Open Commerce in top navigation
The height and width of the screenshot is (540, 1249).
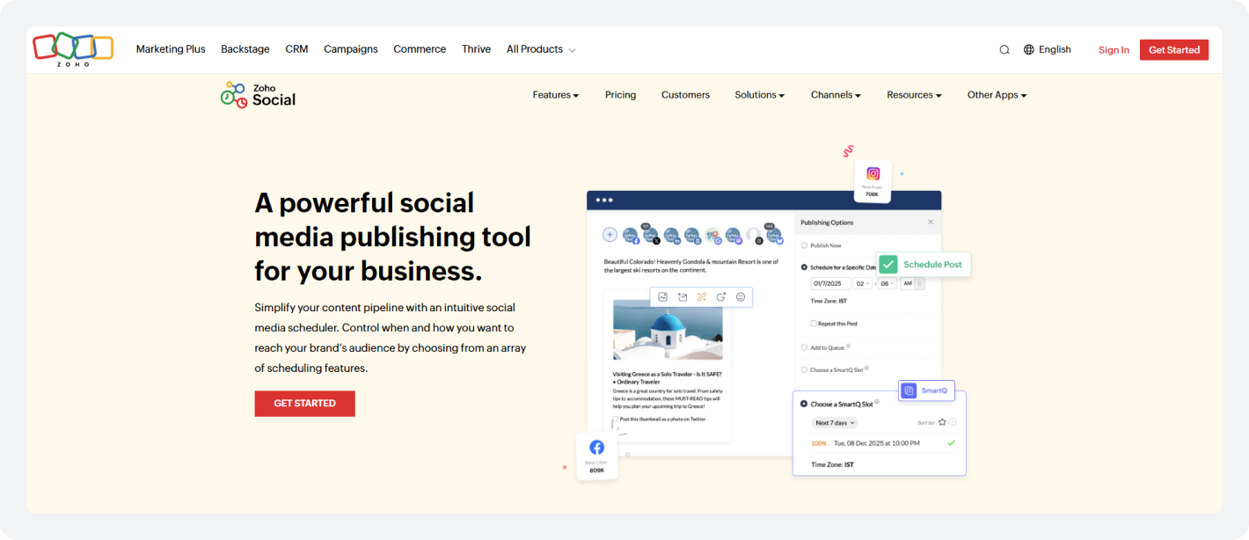(x=420, y=49)
